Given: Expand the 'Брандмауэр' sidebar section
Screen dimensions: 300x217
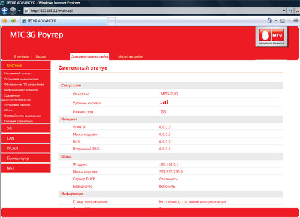Looking at the screenshot, I should tap(26, 158).
